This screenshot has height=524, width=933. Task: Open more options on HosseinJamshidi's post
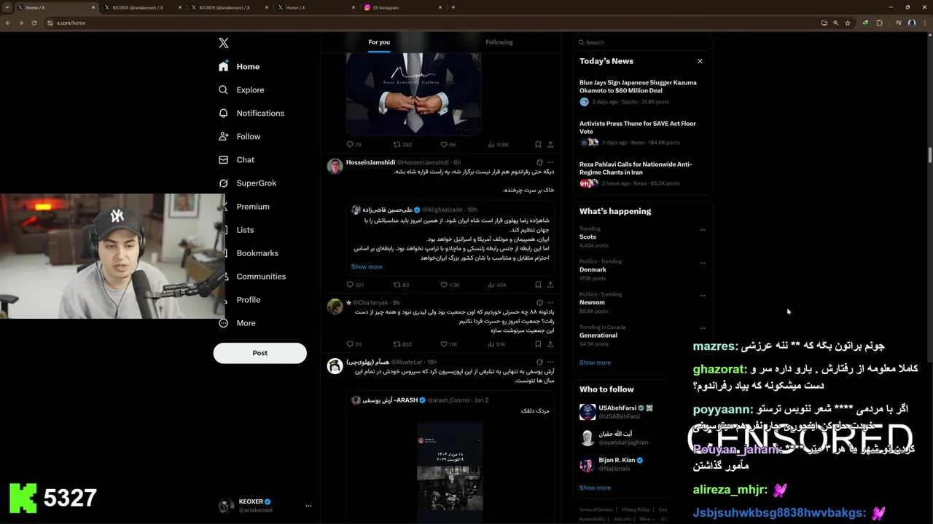[x=550, y=162]
